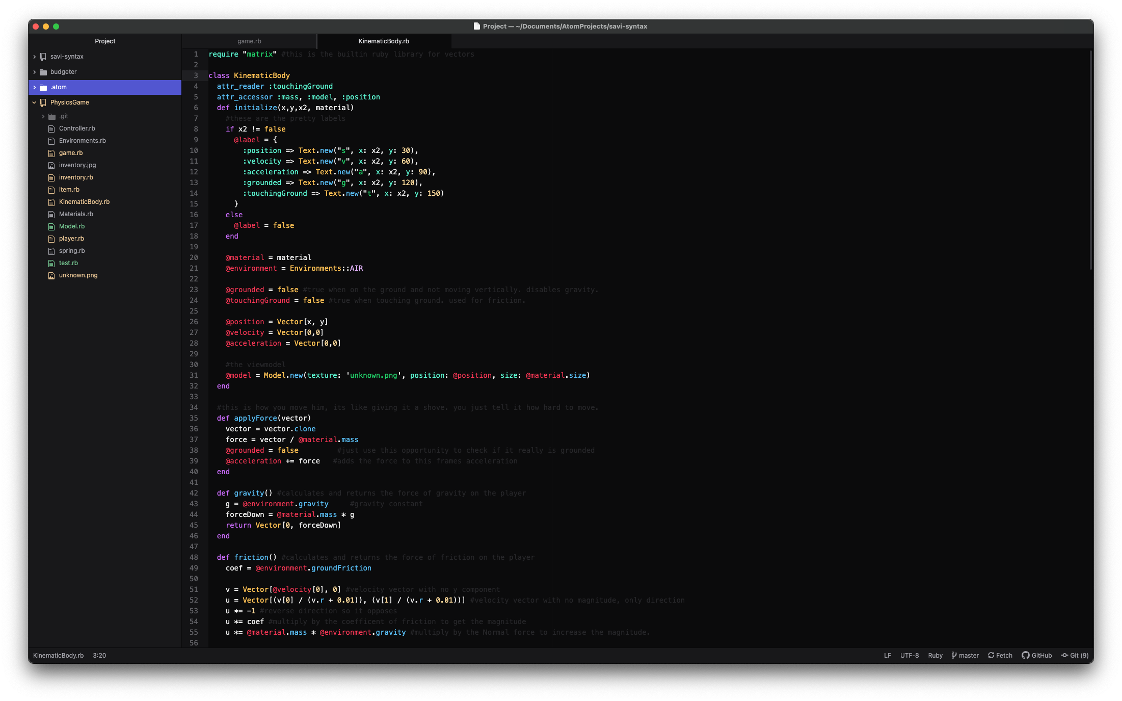Expand the .git folder chevron
The height and width of the screenshot is (701, 1122).
point(43,116)
